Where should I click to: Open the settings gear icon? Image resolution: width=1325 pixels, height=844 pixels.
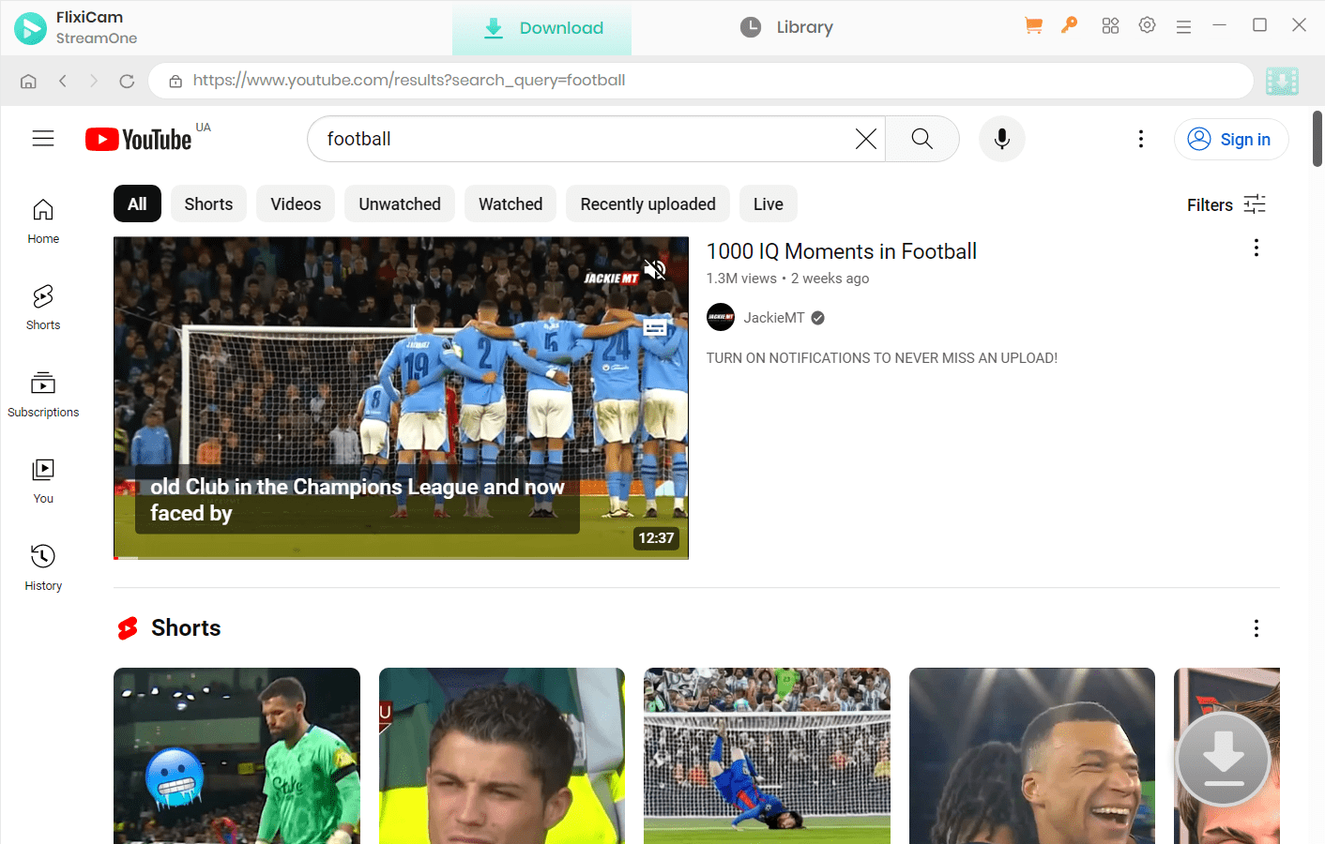(1147, 25)
